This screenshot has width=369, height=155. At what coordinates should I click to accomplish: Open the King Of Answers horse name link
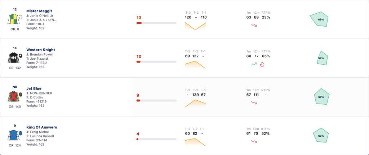coord(42,127)
